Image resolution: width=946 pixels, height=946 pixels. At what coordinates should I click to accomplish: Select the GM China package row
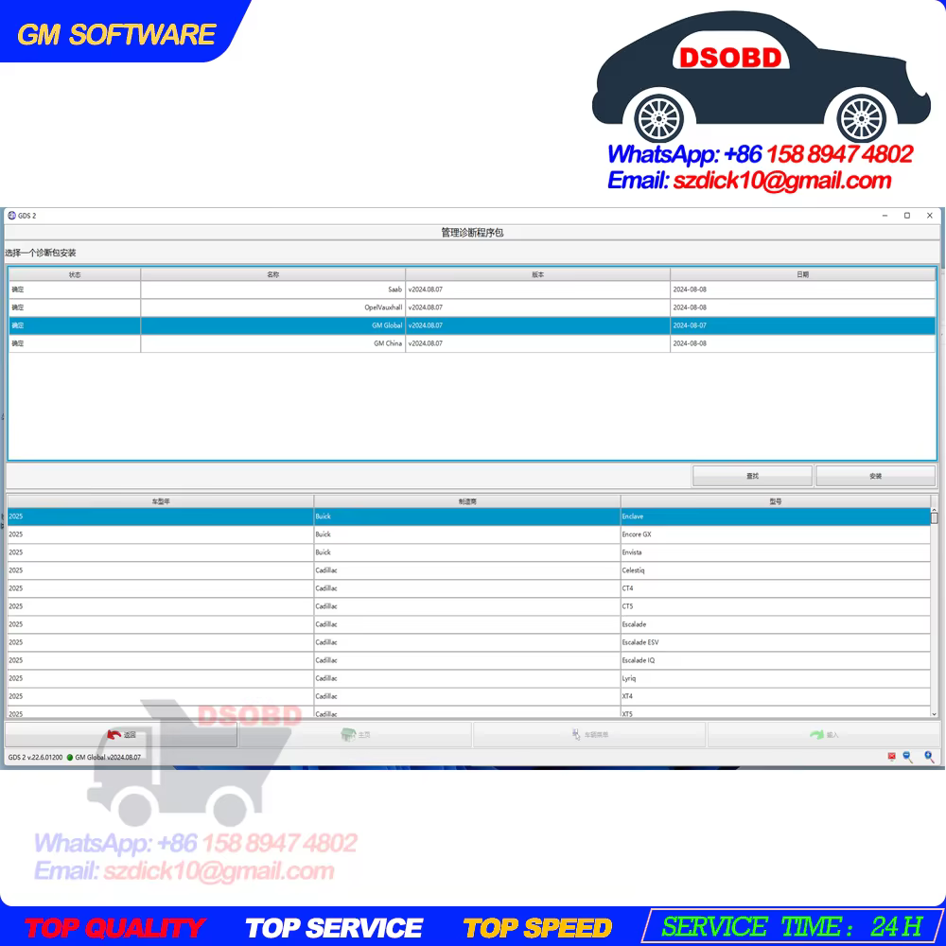(472, 343)
